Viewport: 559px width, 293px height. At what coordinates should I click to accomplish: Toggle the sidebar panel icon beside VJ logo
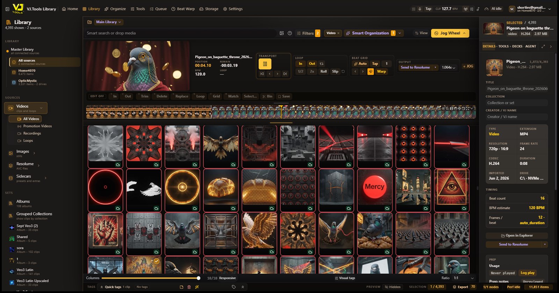[7, 9]
